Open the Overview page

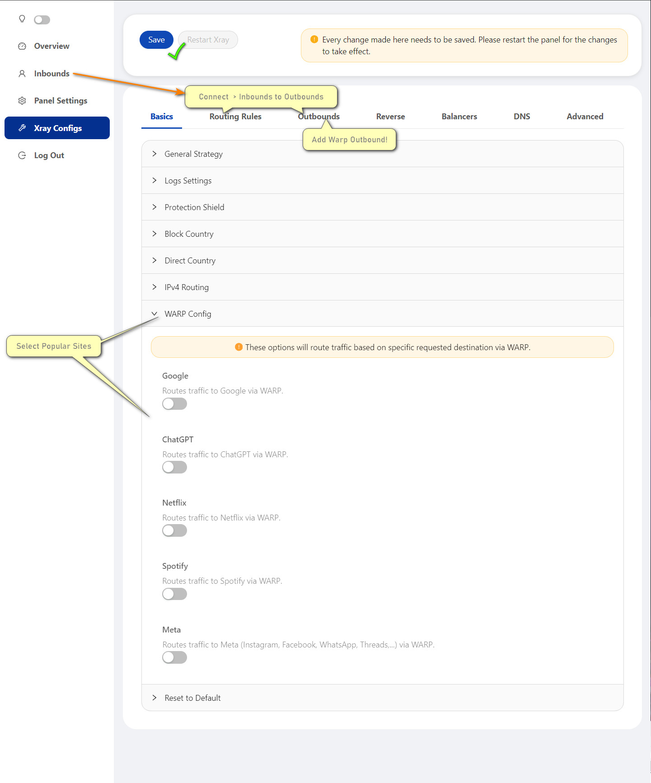(x=57, y=46)
